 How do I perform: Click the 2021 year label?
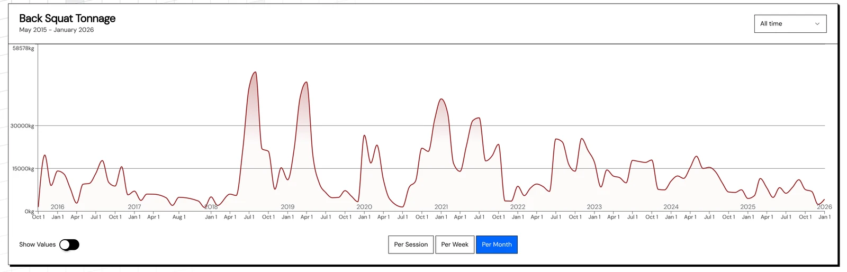tap(441, 207)
